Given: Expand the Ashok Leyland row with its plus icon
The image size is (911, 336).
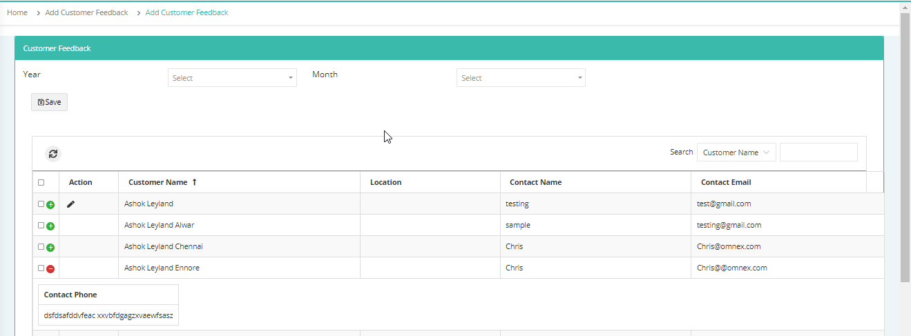Looking at the screenshot, I should tap(50, 205).
